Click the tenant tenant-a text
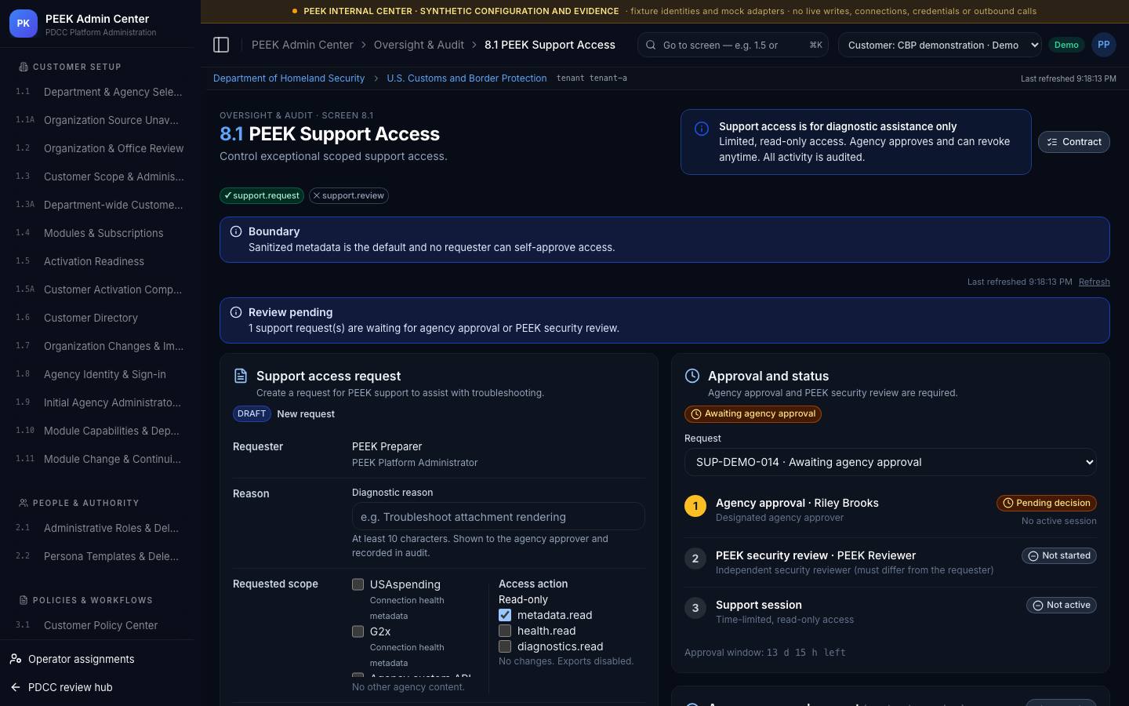Image resolution: width=1129 pixels, height=706 pixels. (591, 78)
